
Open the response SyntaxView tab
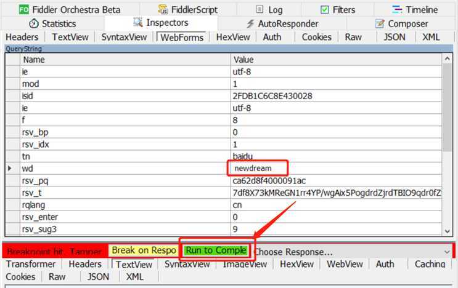coord(187,264)
